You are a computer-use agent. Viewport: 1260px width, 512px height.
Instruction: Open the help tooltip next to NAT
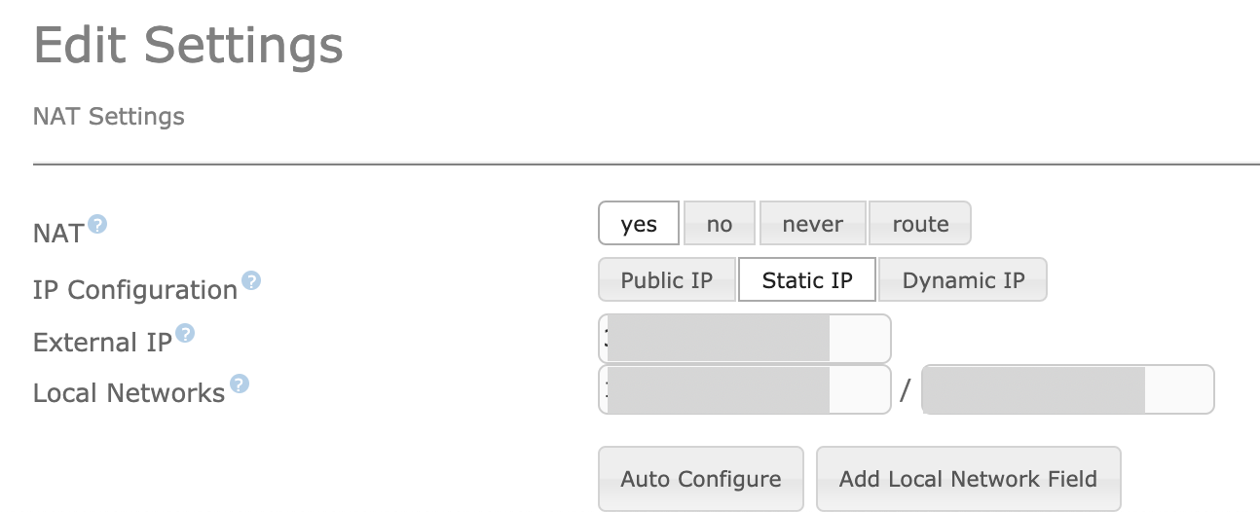pyautogui.click(x=97, y=225)
